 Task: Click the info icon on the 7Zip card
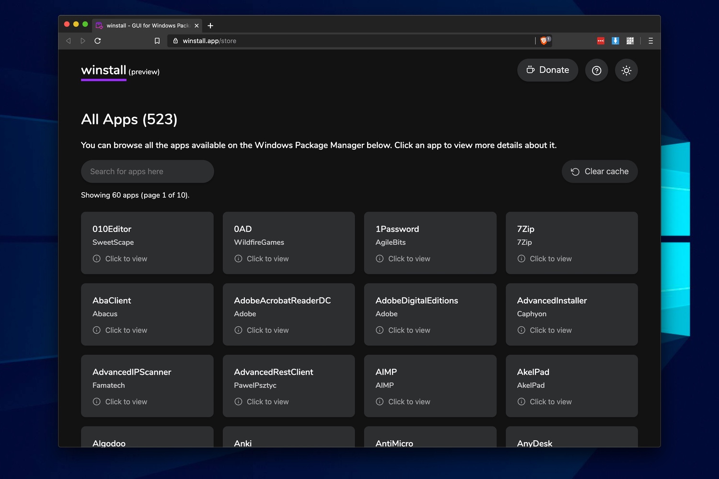[x=521, y=259]
